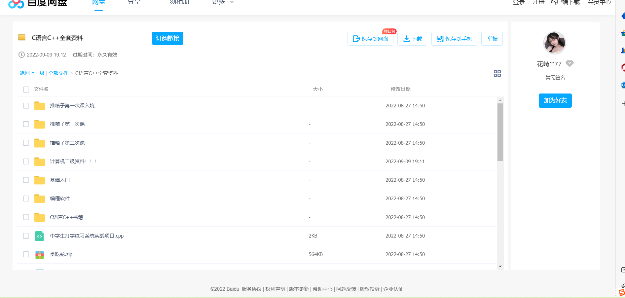Click the user avatar 花崎**77
Viewport: 625px width, 298px height.
554,43
